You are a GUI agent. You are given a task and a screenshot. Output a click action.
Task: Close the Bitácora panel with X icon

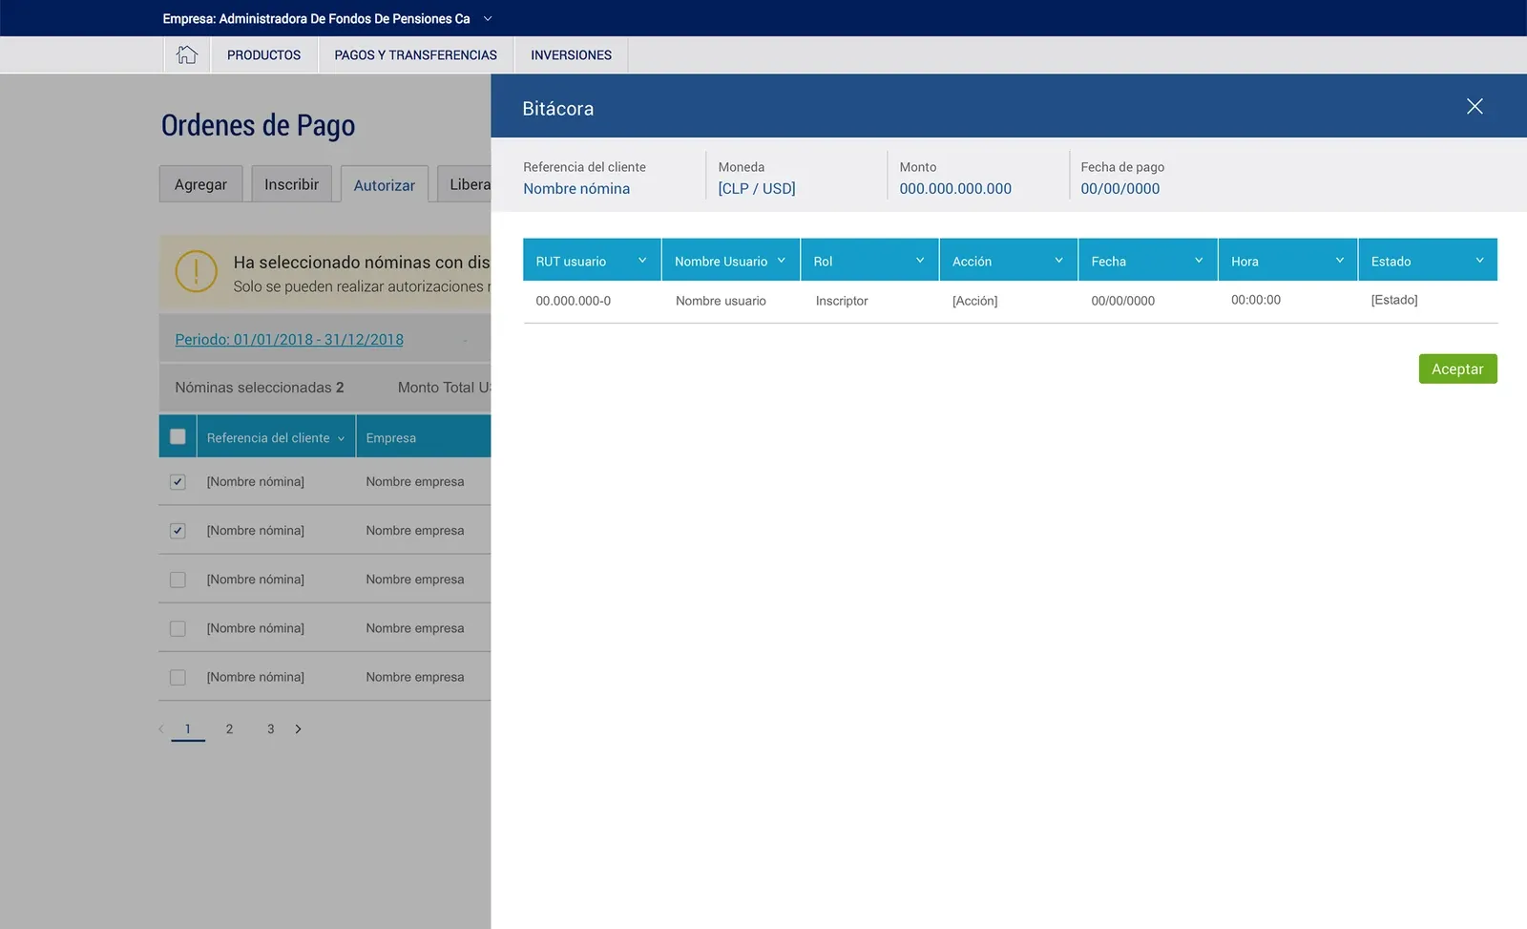pos(1475,106)
